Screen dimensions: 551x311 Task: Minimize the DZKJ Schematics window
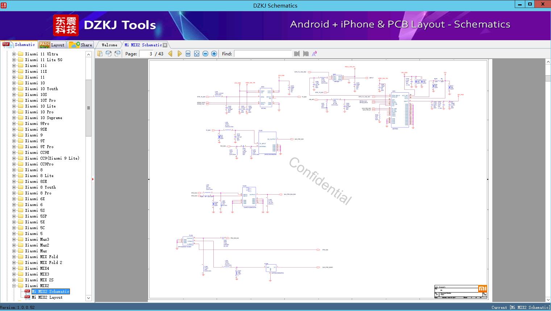(520, 4)
